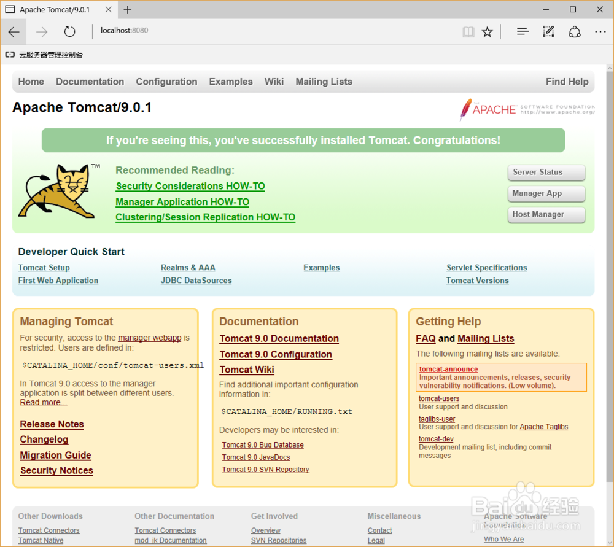Close the Apache Tomcat/9.0.1 tab
This screenshot has width=614, height=547.
[x=109, y=9]
